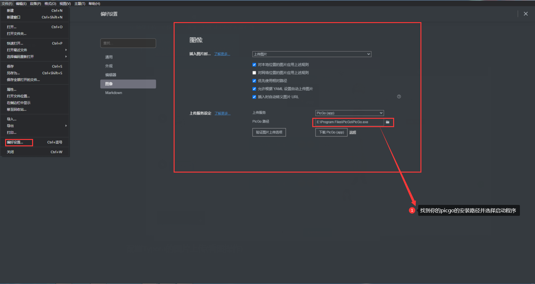Choose 导入... menu entry
This screenshot has width=535, height=284.
click(35, 119)
